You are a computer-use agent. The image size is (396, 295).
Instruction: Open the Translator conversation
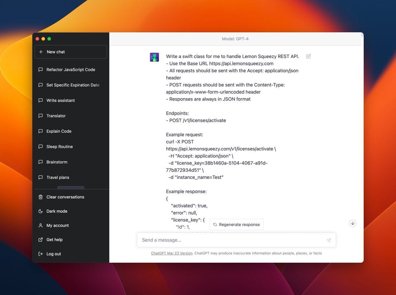[71, 116]
